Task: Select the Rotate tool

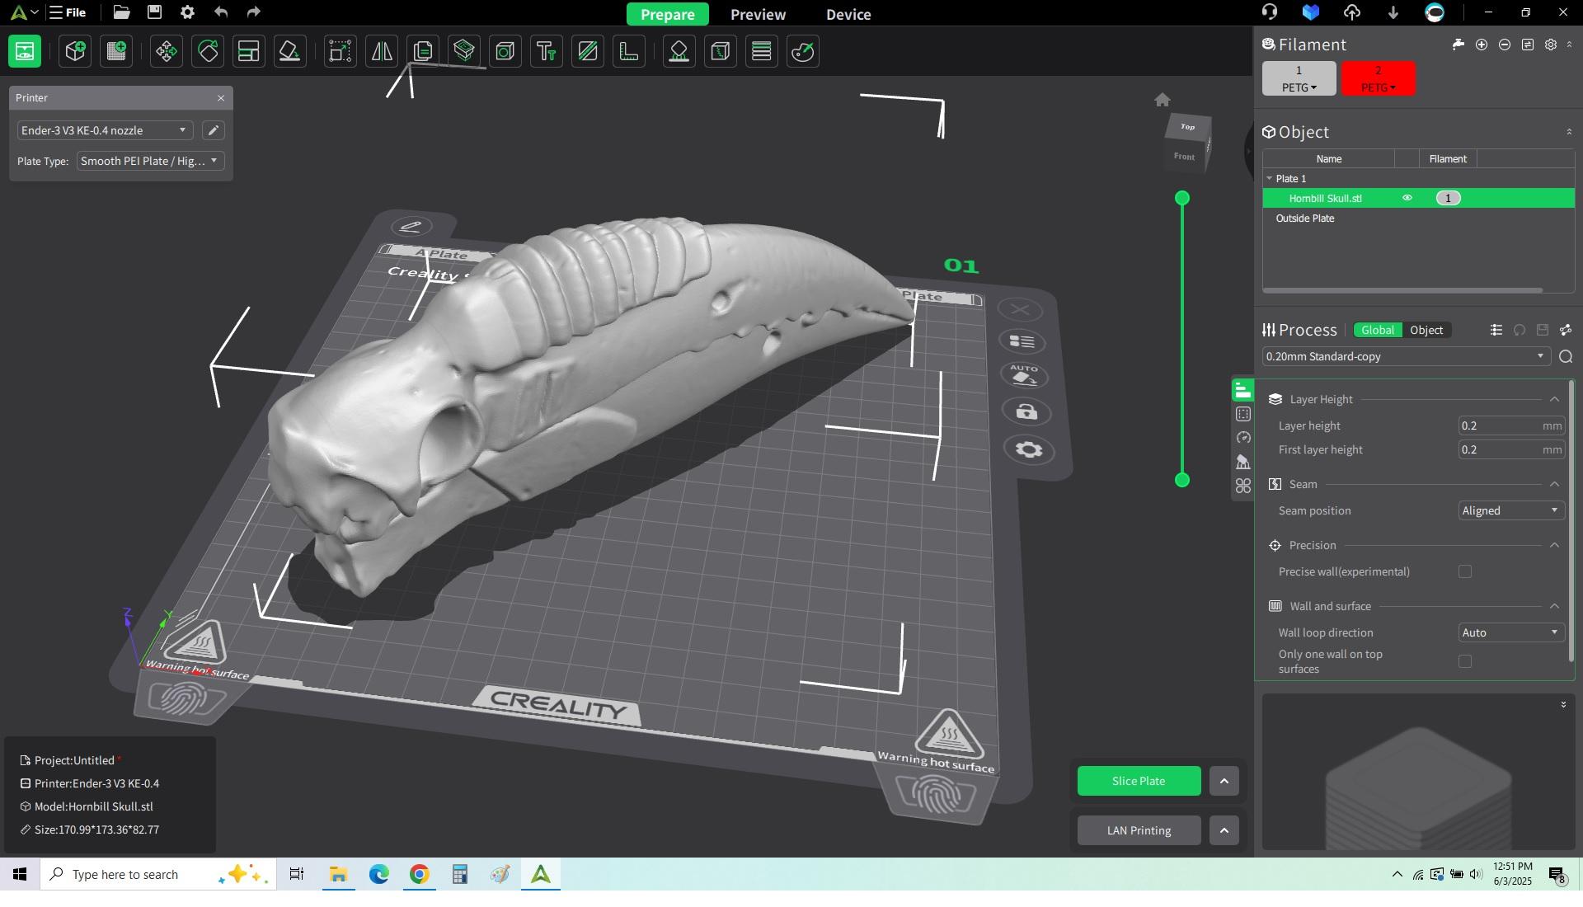Action: (x=208, y=51)
